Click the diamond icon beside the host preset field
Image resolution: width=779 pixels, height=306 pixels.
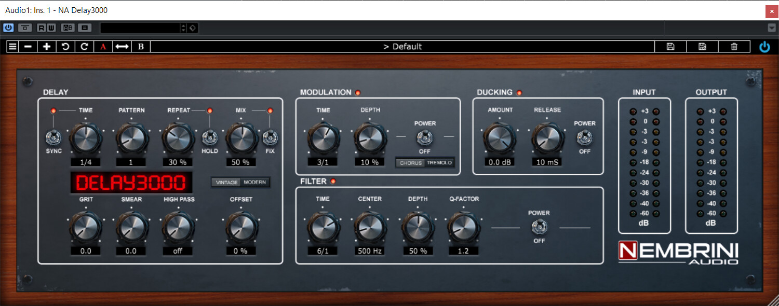[192, 27]
